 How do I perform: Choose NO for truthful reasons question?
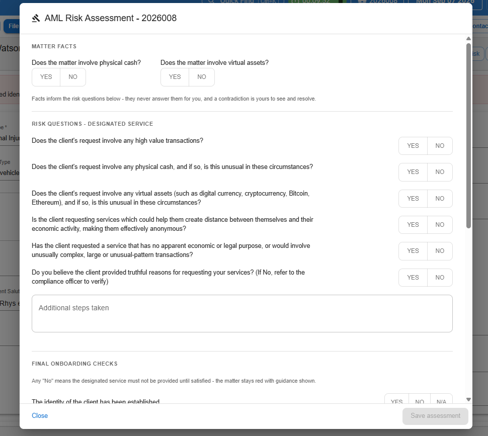click(x=440, y=278)
